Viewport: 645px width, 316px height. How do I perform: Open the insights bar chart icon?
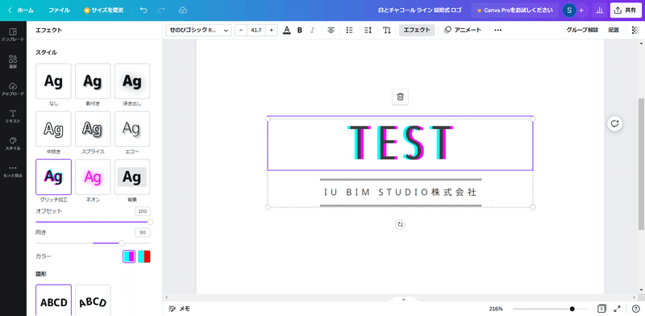tap(600, 10)
